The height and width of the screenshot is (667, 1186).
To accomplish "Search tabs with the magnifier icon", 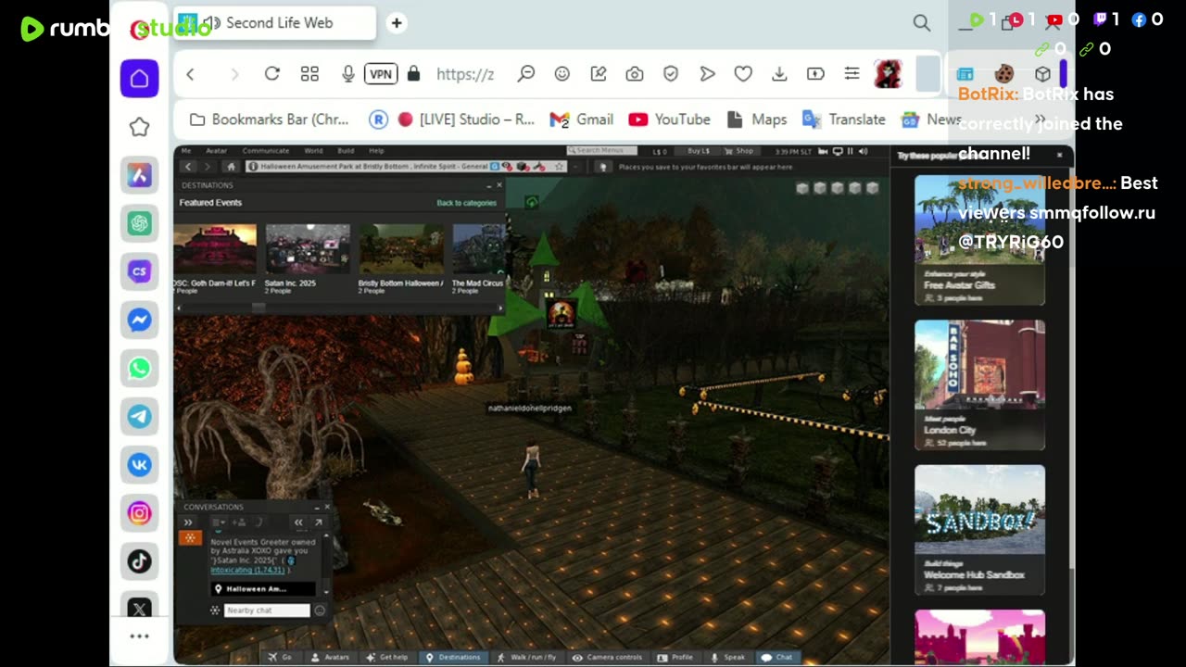I will 921,22.
